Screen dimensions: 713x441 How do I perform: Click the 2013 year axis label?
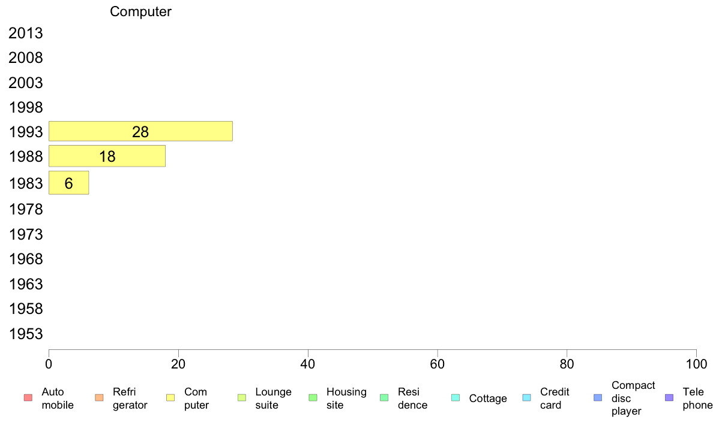click(26, 34)
